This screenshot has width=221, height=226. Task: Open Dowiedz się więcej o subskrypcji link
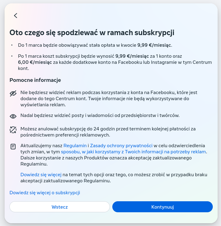[x=45, y=193]
